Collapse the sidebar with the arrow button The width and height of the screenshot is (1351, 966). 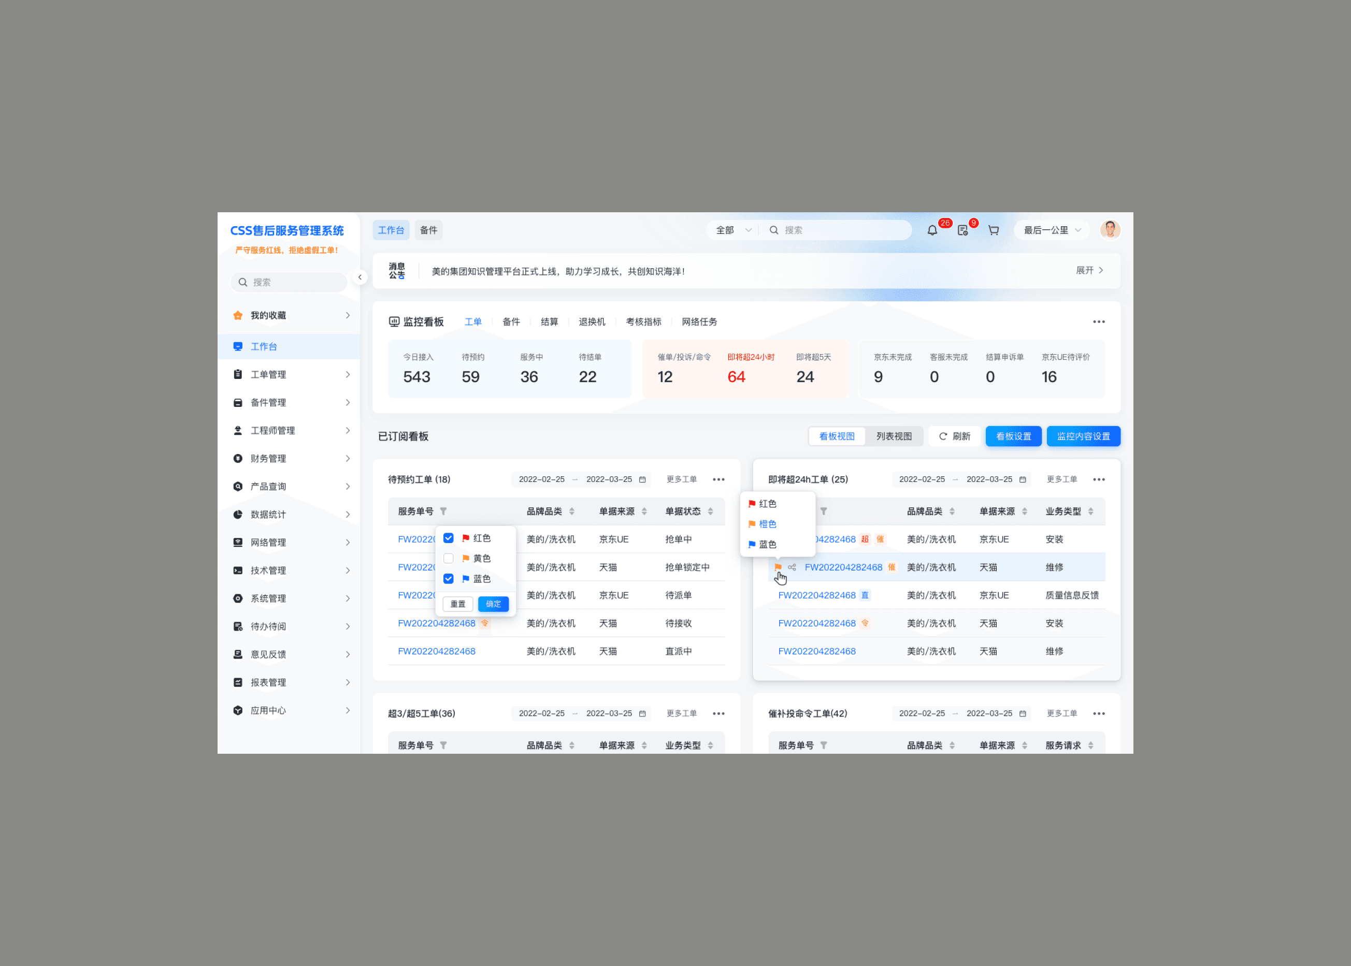360,277
